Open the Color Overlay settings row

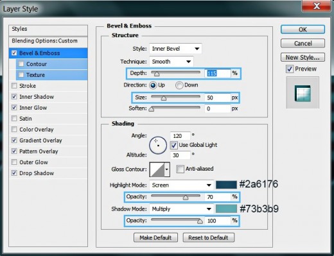(x=48, y=130)
